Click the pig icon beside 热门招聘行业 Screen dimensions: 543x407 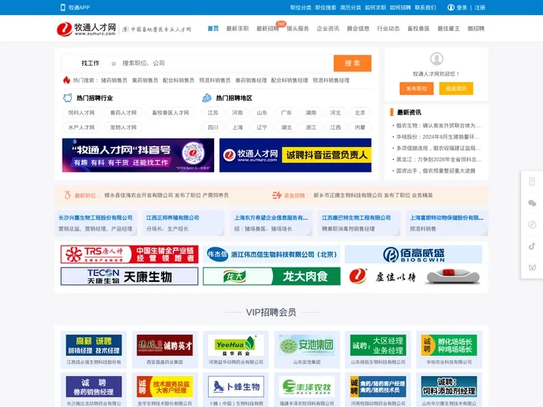click(x=67, y=98)
